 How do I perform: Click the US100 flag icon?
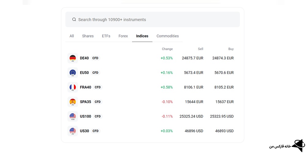[x=73, y=116]
